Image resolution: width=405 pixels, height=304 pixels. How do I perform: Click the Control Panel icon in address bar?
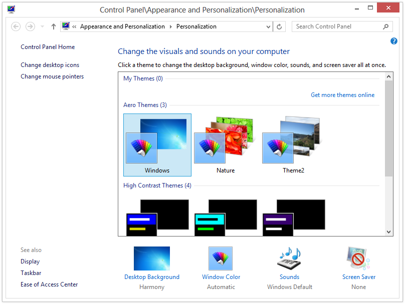(66, 26)
